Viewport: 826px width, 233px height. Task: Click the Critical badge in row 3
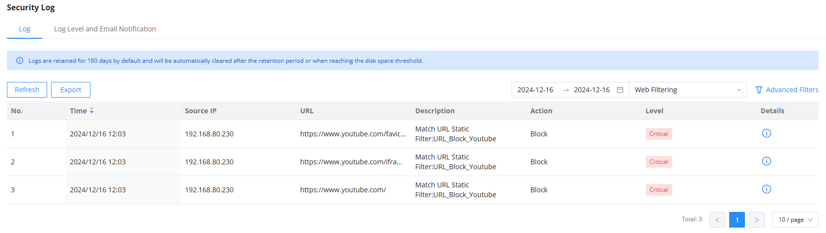pos(659,190)
